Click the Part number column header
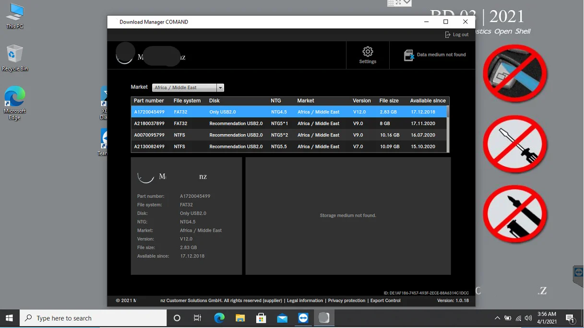Screen dimensions: 584x328 click(x=149, y=101)
